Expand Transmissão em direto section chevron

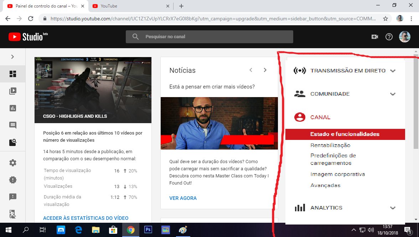coord(393,71)
